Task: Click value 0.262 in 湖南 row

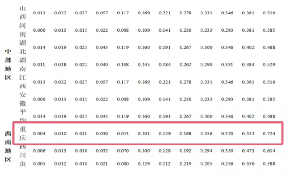Action: tap(186, 65)
